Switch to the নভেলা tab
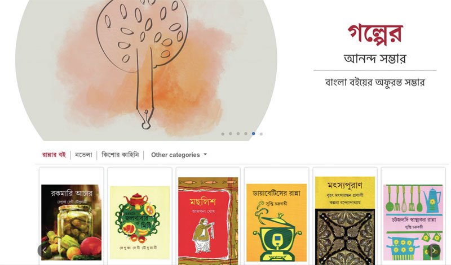Viewport: 451px width, 265px height. (x=83, y=155)
